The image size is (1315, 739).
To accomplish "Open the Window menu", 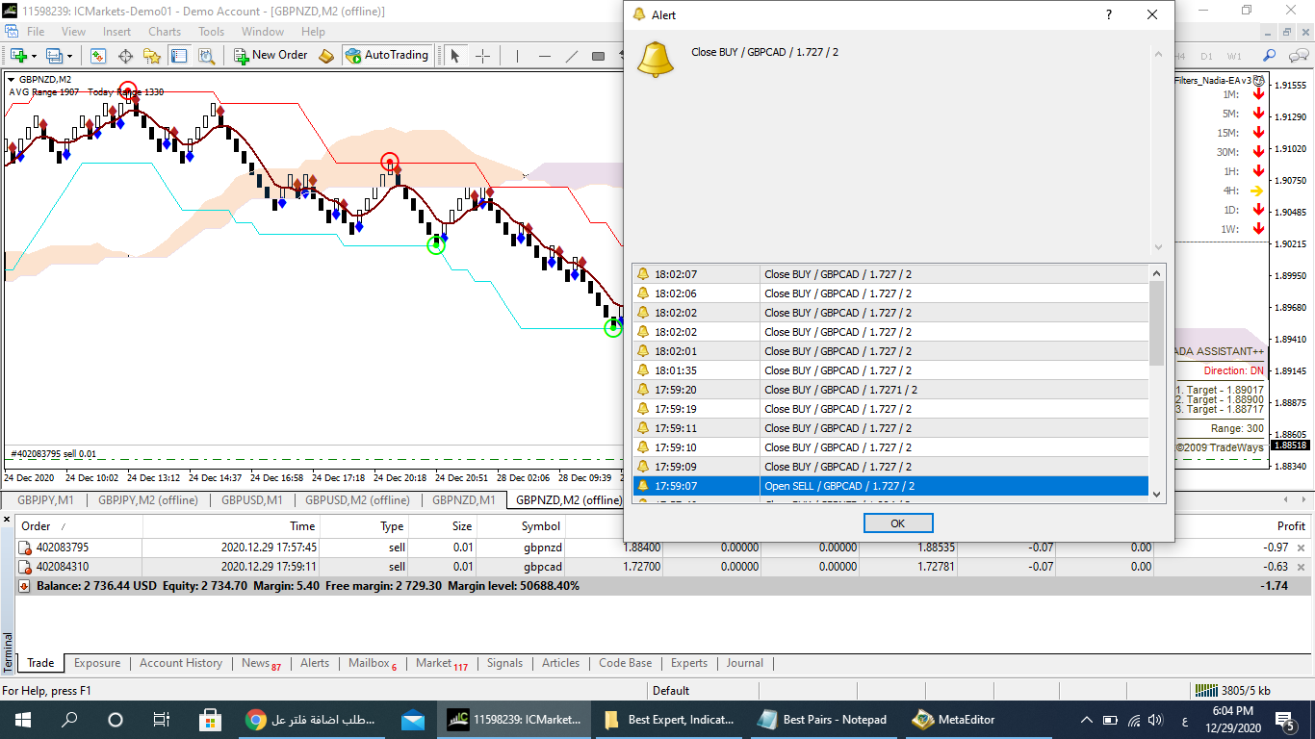I will pos(263,32).
